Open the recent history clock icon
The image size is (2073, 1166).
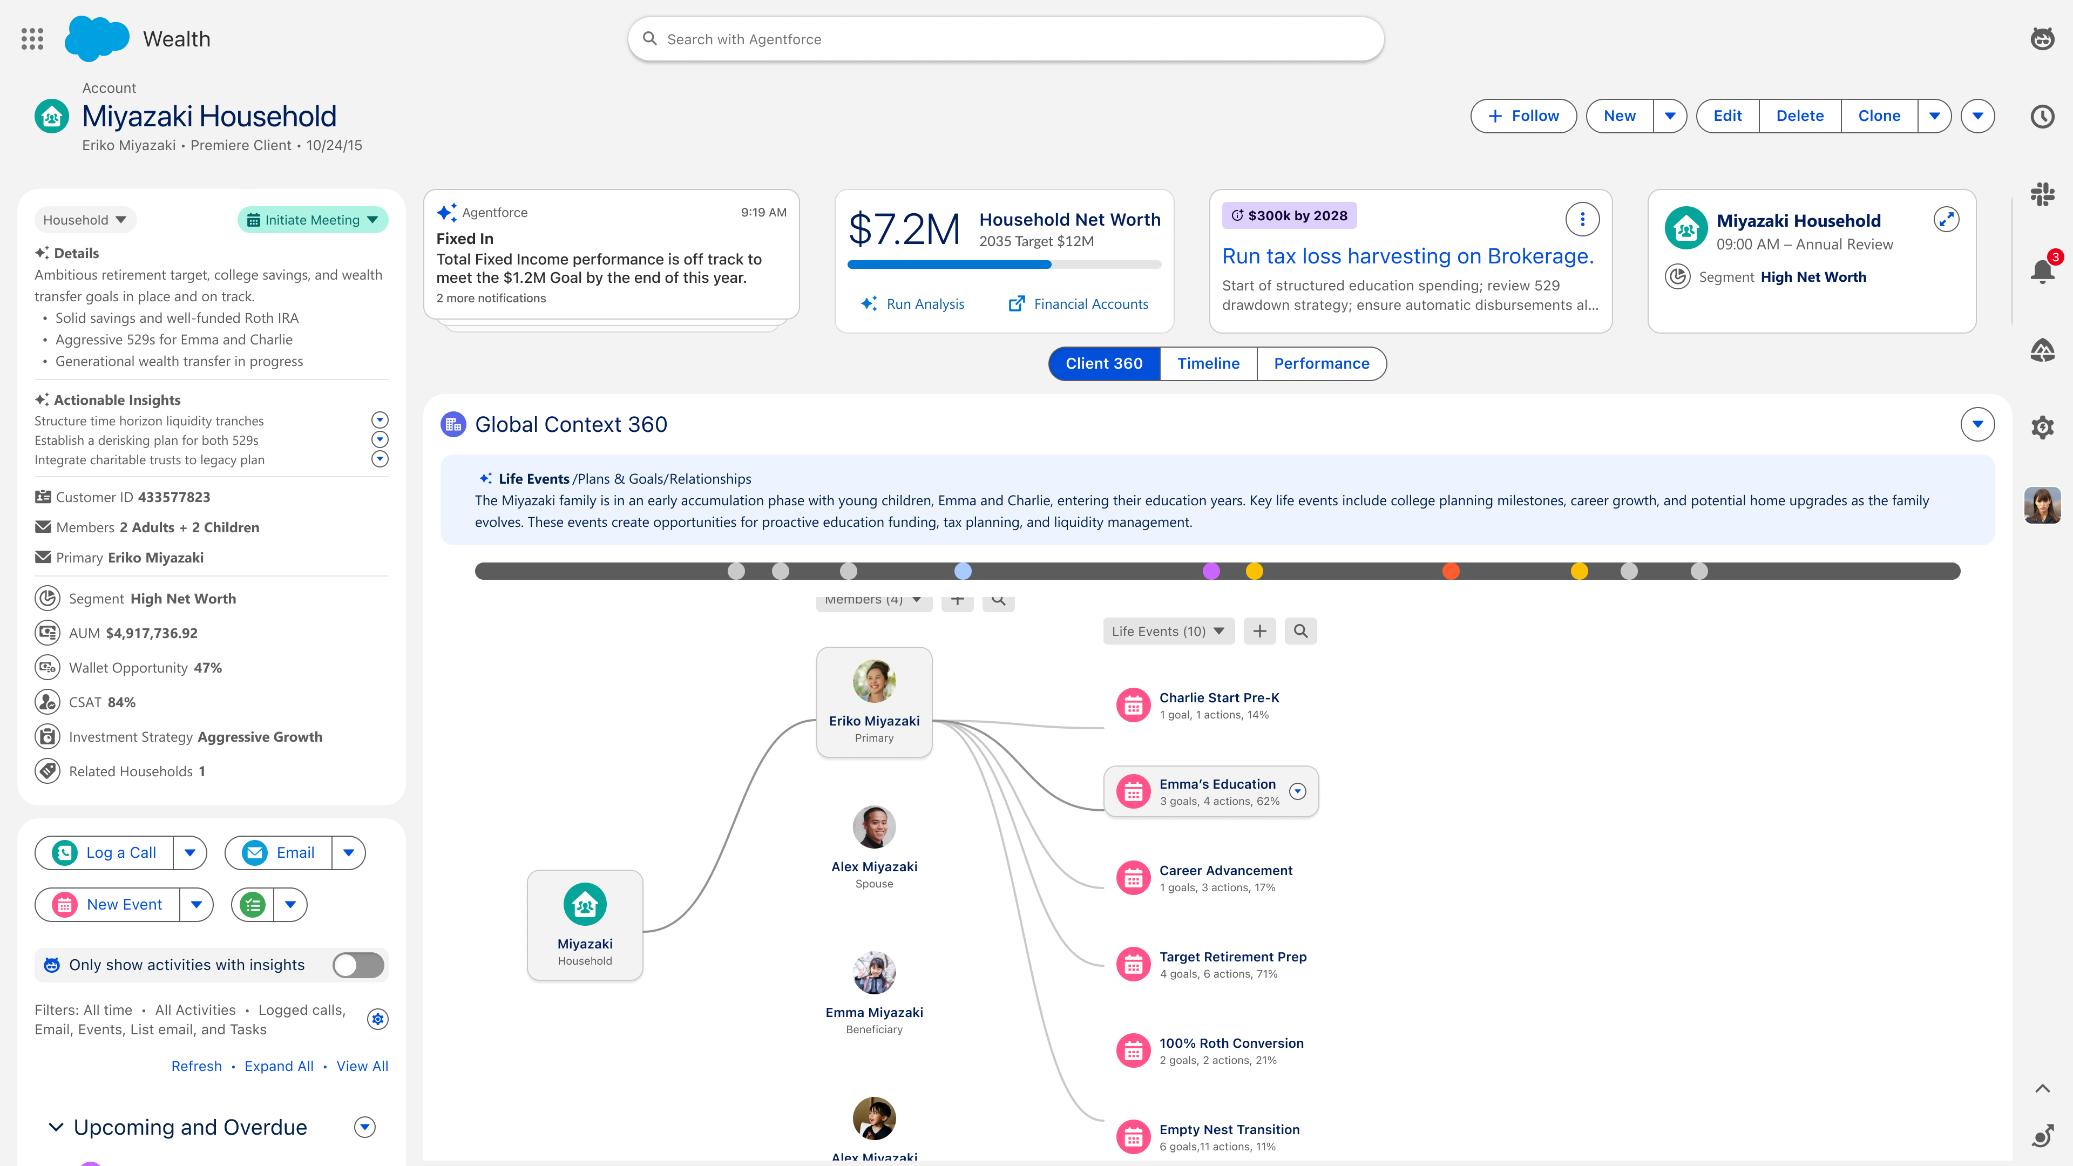click(x=2042, y=117)
